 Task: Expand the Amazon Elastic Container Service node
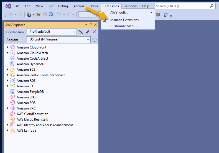pyautogui.click(x=7, y=75)
